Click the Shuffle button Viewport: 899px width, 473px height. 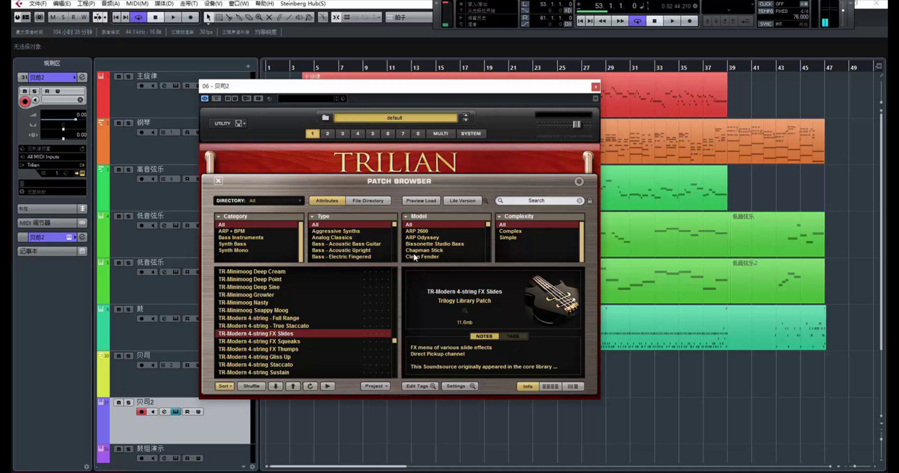(x=251, y=386)
